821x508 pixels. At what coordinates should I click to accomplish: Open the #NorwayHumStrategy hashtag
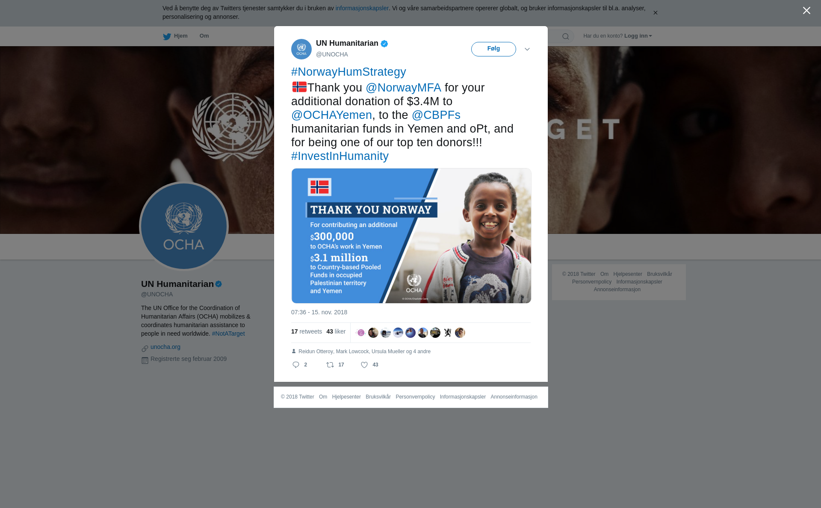pyautogui.click(x=348, y=72)
